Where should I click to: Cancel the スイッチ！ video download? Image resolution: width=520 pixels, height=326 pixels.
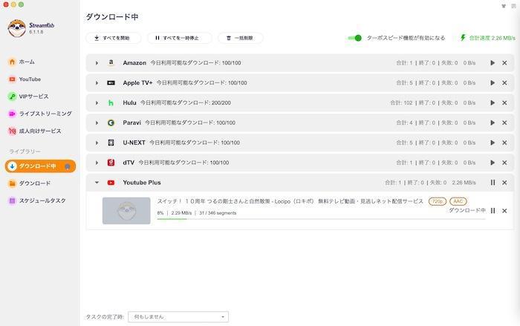coord(504,211)
